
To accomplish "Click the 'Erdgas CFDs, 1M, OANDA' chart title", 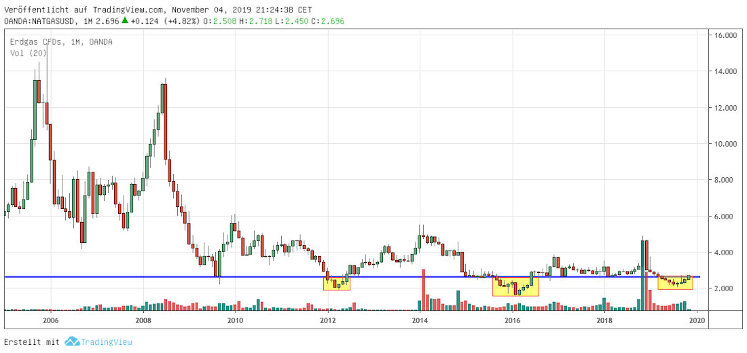I will (61, 42).
